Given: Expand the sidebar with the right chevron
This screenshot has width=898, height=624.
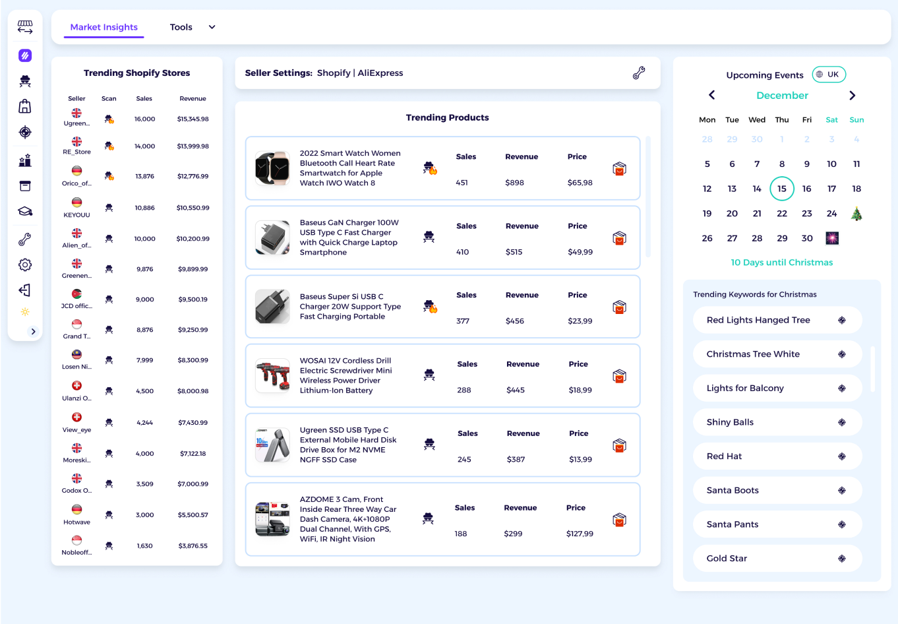Looking at the screenshot, I should click(33, 332).
